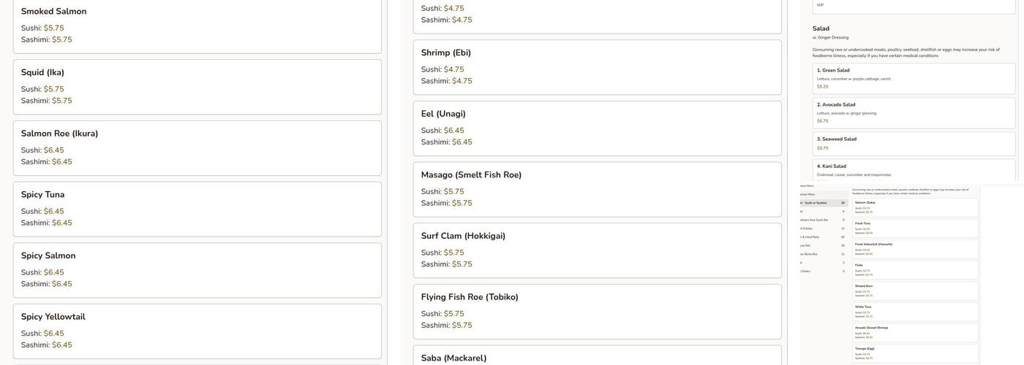Select the Spicy Salmon item

coord(197,270)
